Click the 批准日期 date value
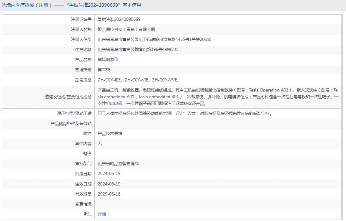Screen dimensions: 346x221 click(x=109, y=173)
